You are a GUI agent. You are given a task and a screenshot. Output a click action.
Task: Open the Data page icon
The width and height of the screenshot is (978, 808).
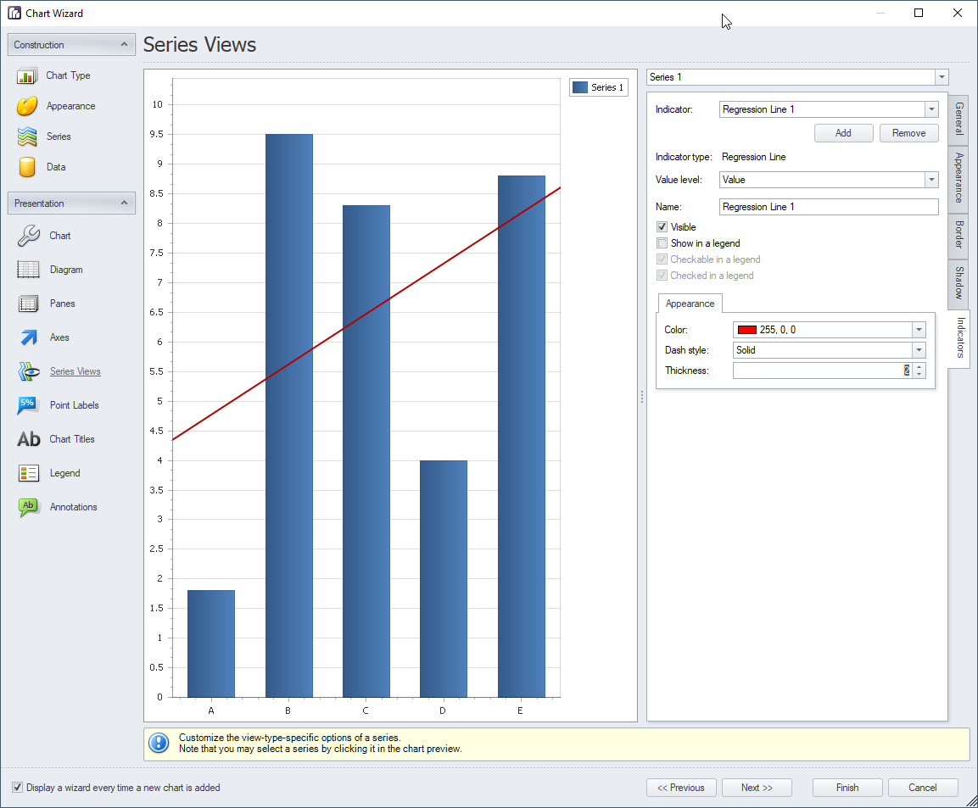click(27, 167)
